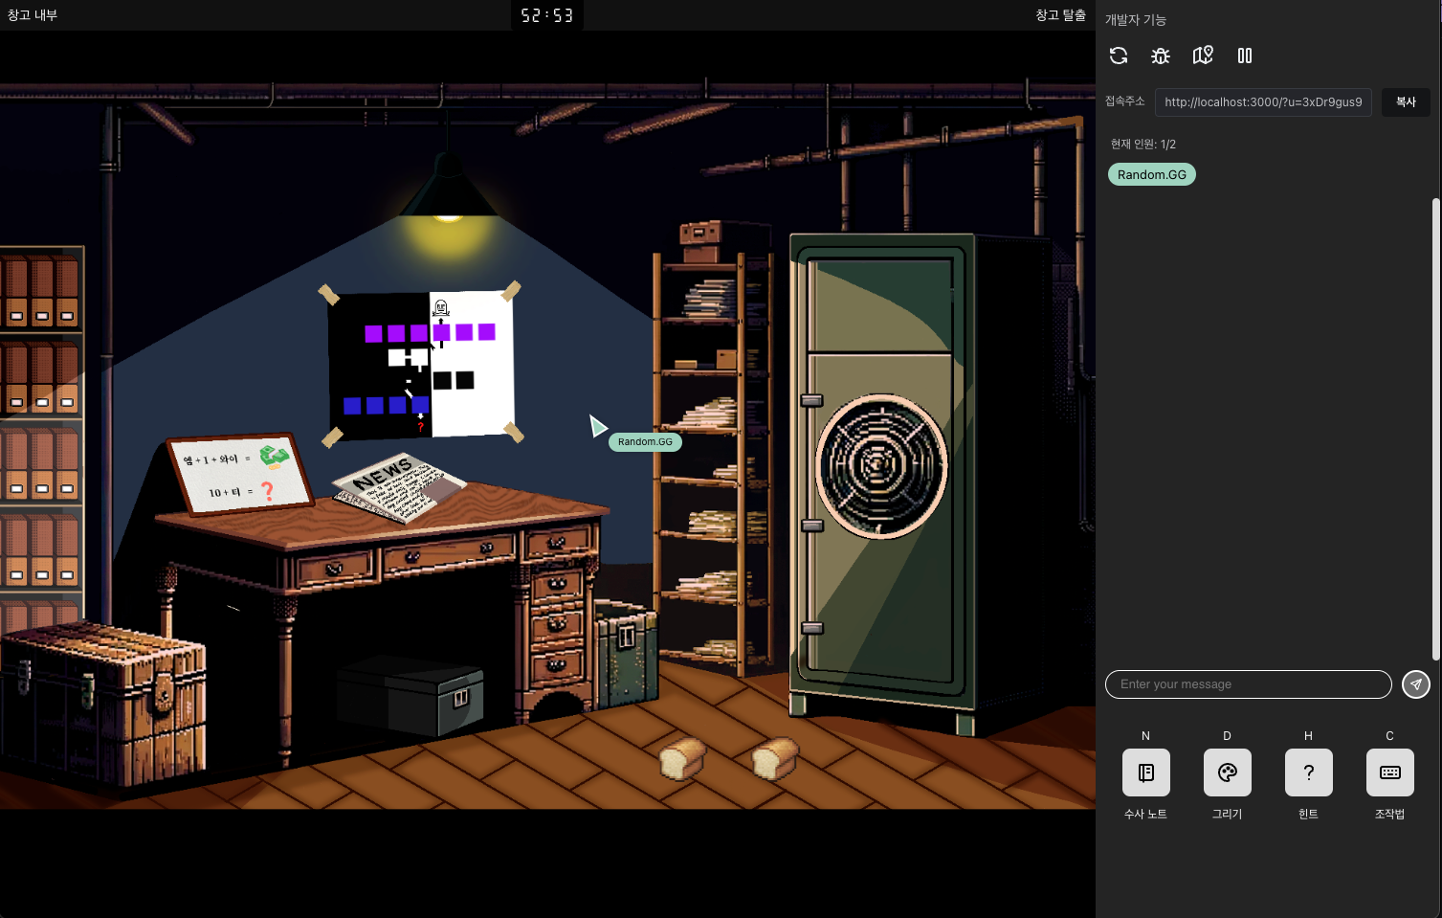This screenshot has height=918, width=1442.
Task: Pause the game with the pause icon
Action: 1245,56
